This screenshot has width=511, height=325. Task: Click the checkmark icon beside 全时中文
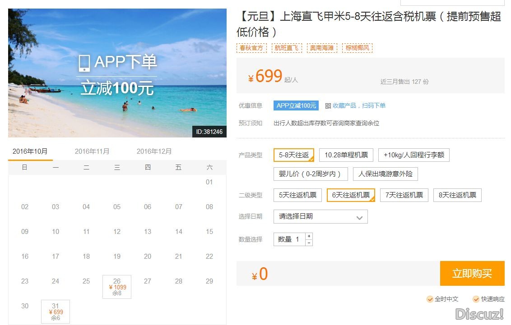(430, 299)
